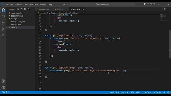Open the Terminal menu
171x96 pixels.
43,5
